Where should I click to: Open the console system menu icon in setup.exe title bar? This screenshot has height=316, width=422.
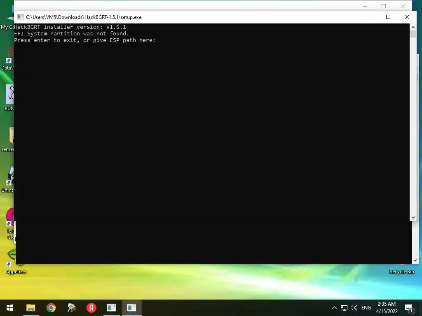[x=20, y=17]
